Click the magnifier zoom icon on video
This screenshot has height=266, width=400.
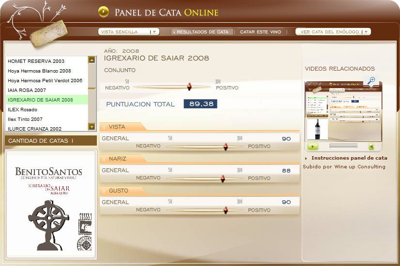click(371, 80)
